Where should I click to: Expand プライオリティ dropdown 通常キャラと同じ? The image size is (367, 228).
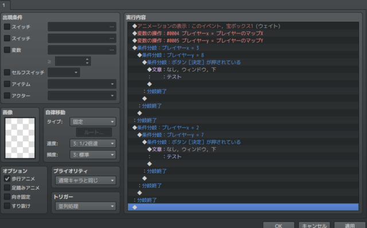click(x=85, y=180)
